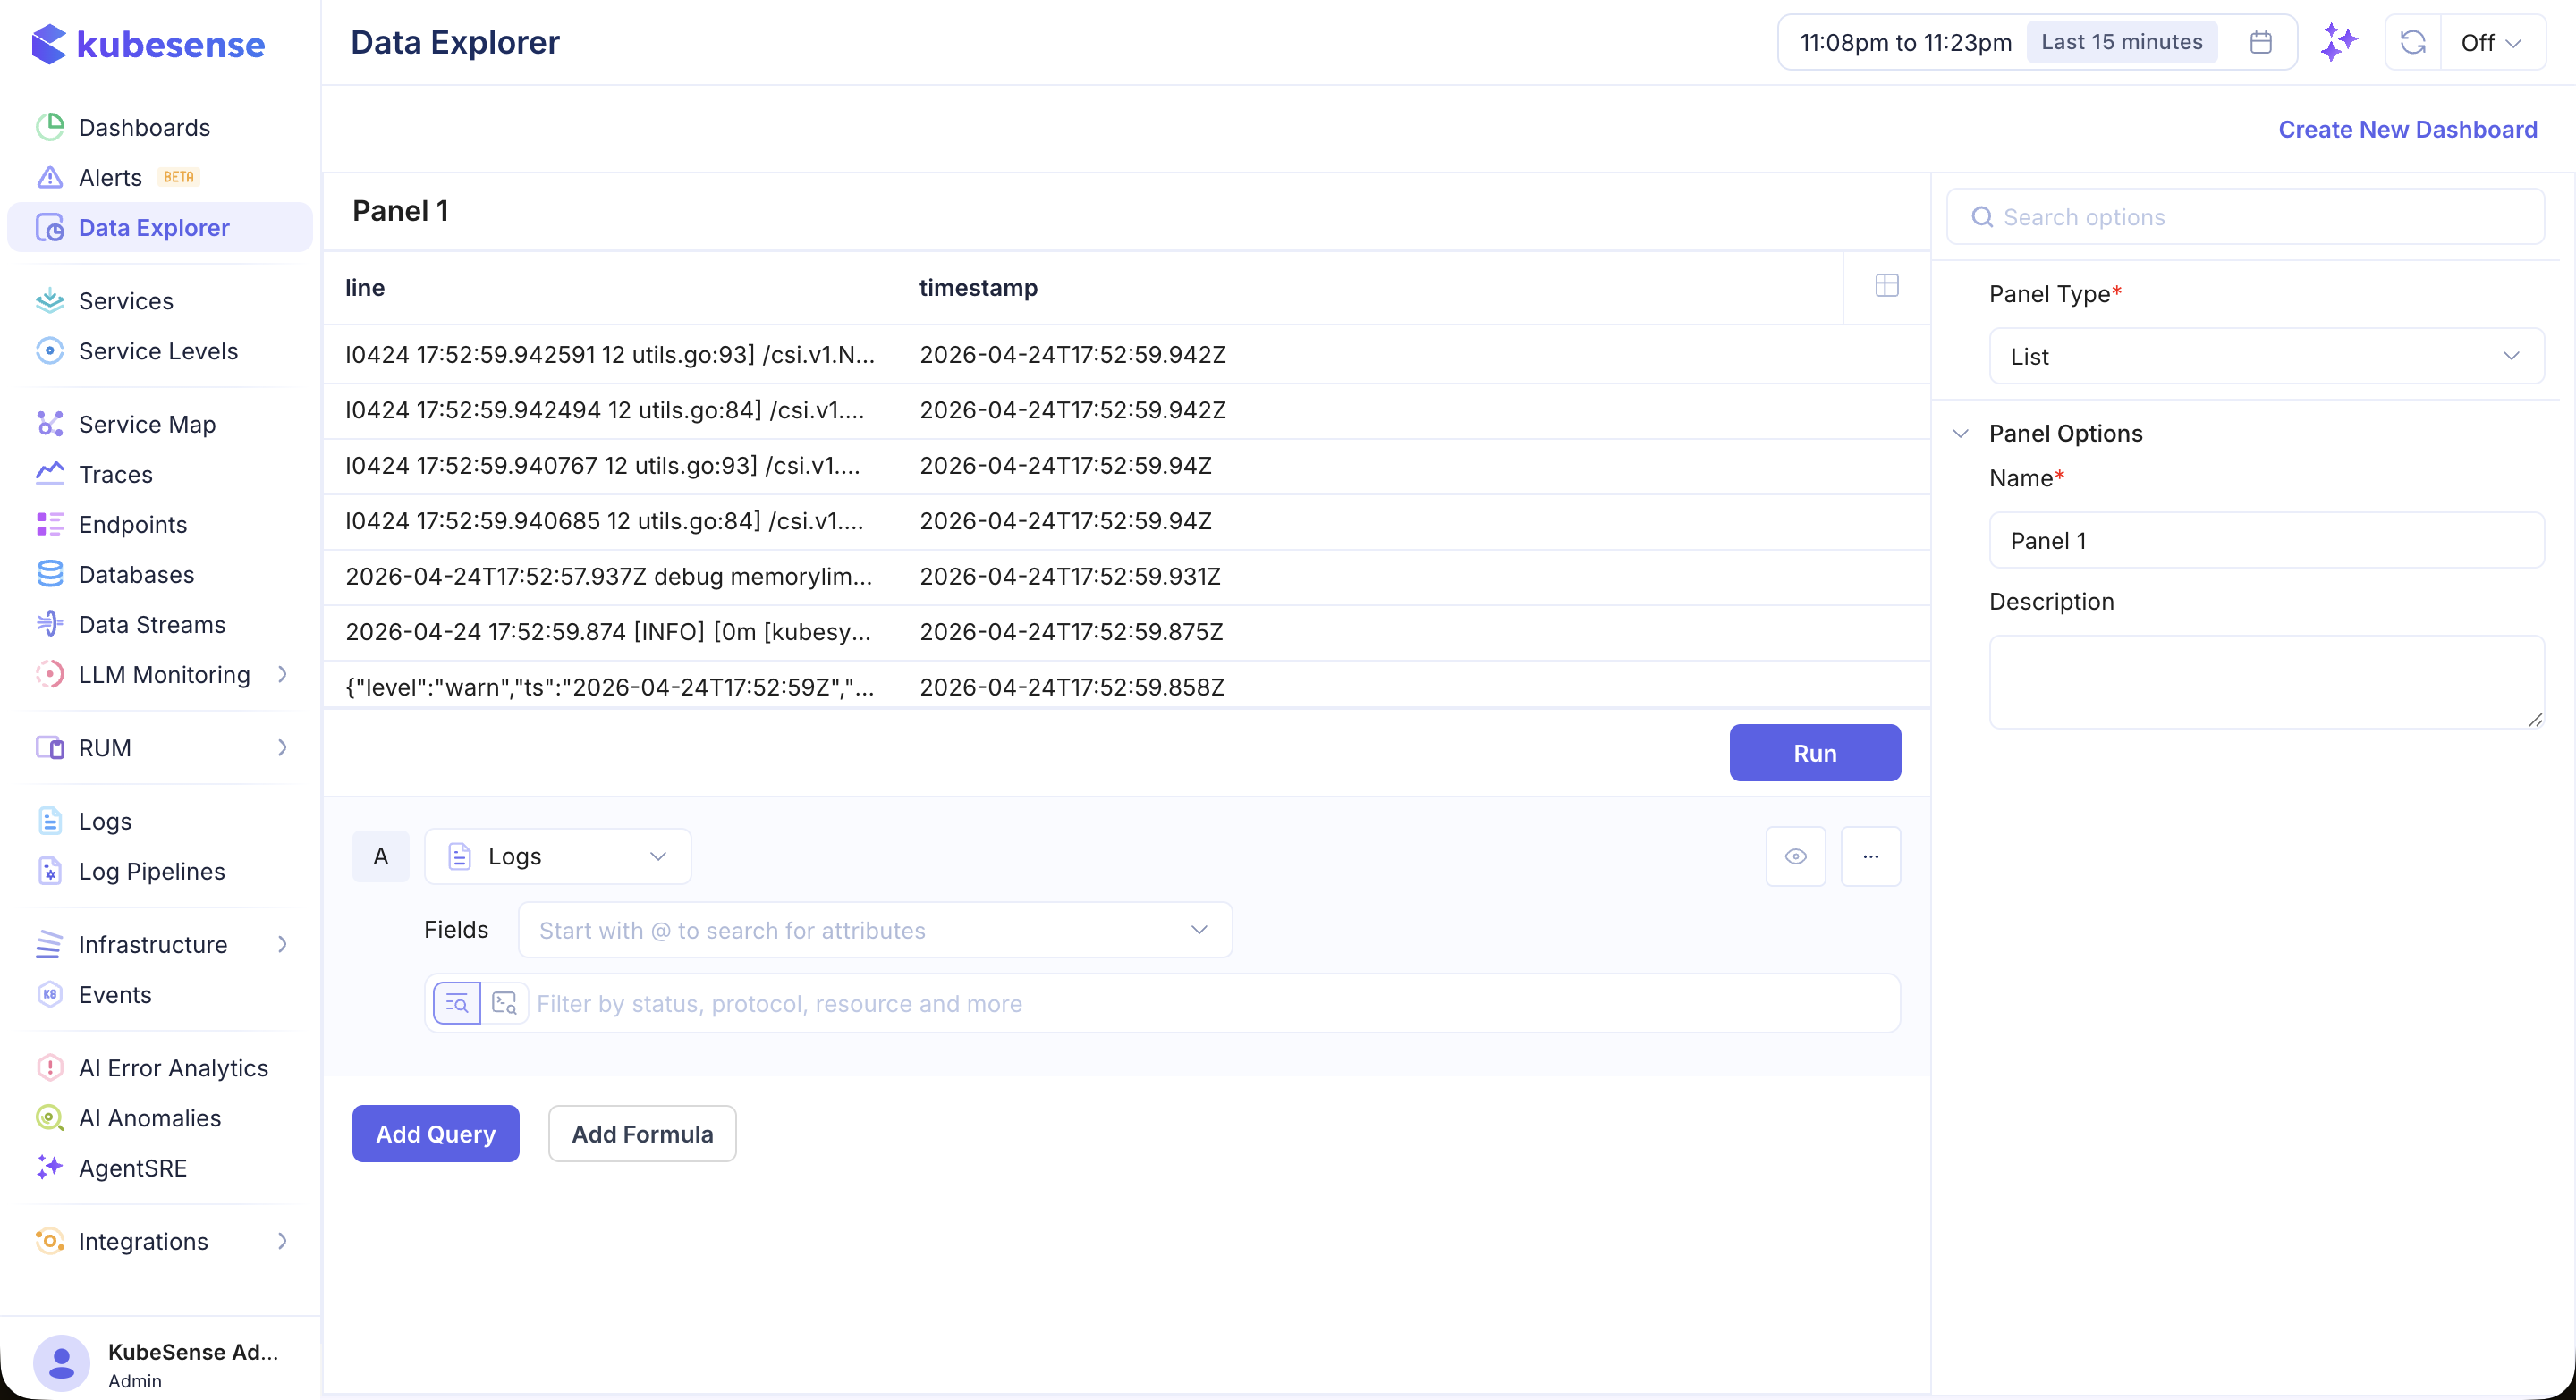The width and height of the screenshot is (2576, 1400).
Task: Expand Infrastructure submenu chevron
Action: 282,943
